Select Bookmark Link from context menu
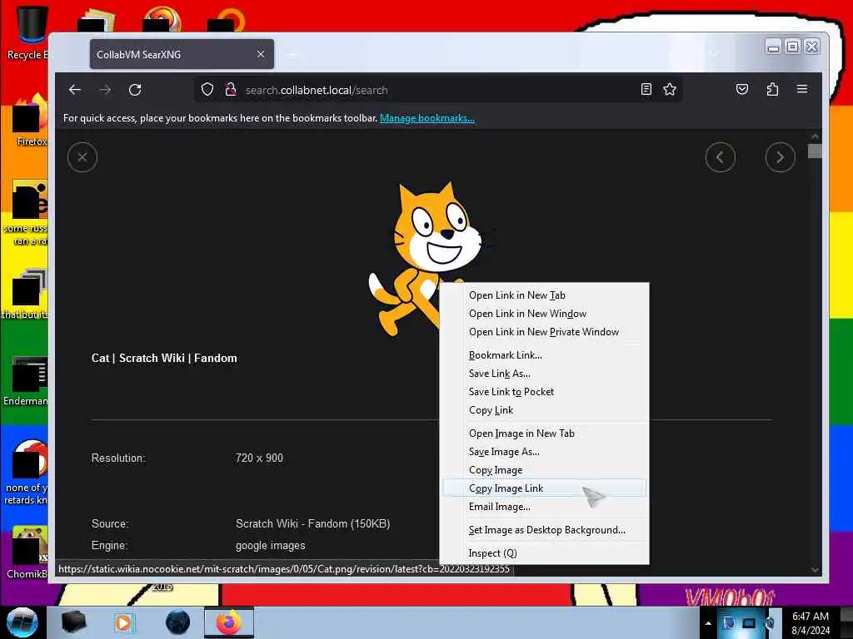Viewport: 853px width, 639px height. point(544,355)
